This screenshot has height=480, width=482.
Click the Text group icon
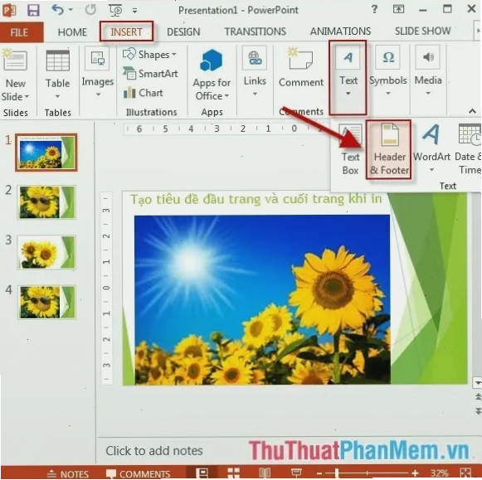348,57
